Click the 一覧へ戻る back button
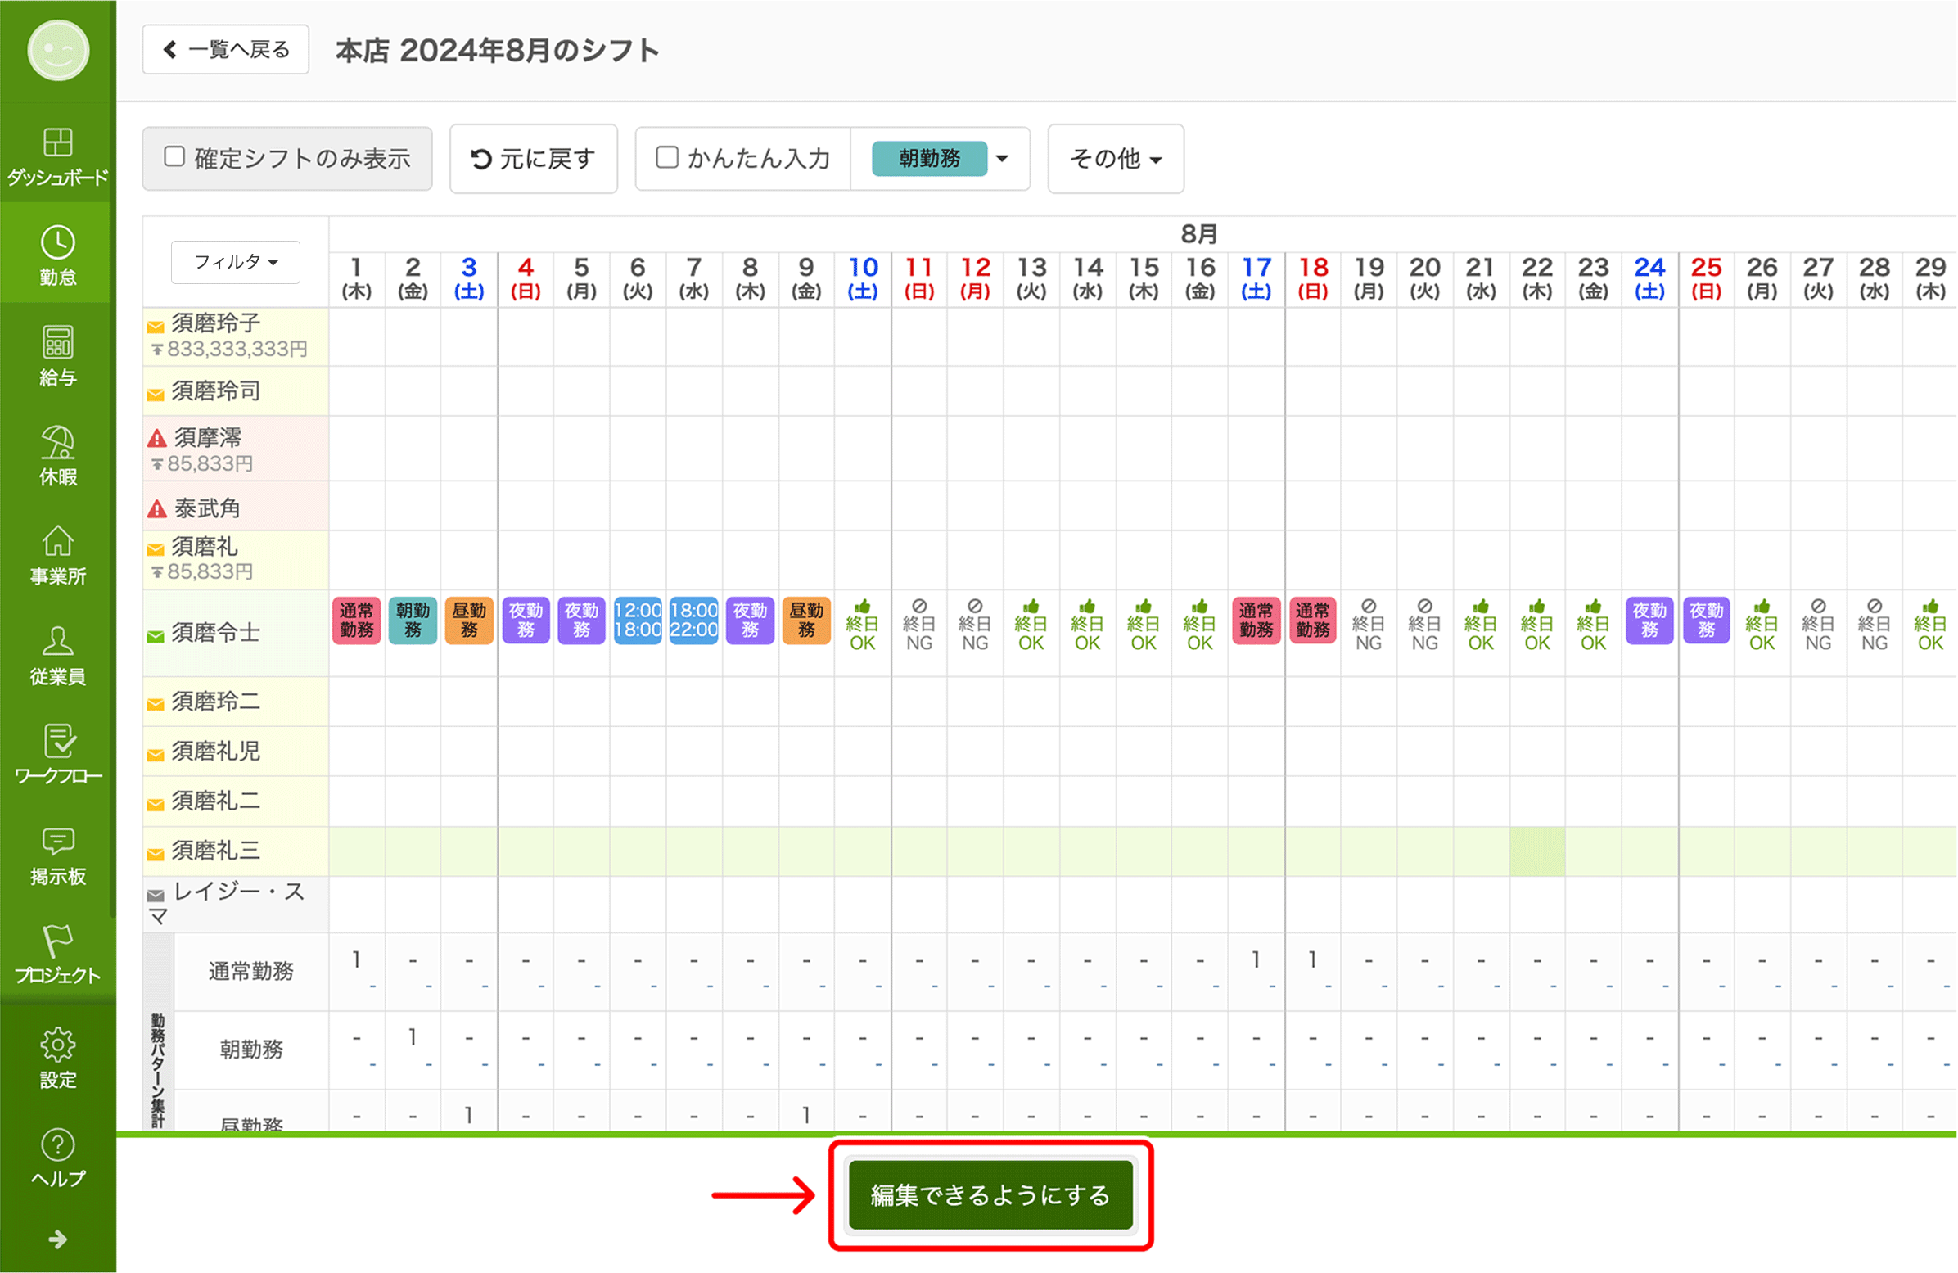 [x=225, y=49]
